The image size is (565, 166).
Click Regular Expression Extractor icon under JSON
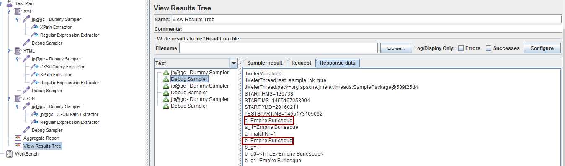pyautogui.click(x=34, y=122)
